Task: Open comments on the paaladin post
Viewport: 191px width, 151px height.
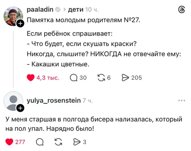Action: click(73, 78)
